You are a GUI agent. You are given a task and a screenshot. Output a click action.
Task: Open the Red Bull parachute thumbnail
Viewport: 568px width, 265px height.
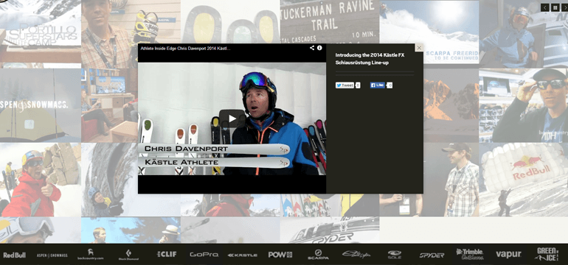coord(524,180)
